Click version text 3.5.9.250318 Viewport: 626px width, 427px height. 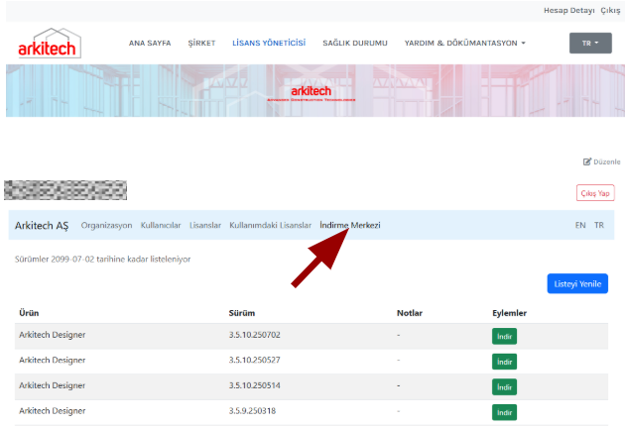[252, 411]
